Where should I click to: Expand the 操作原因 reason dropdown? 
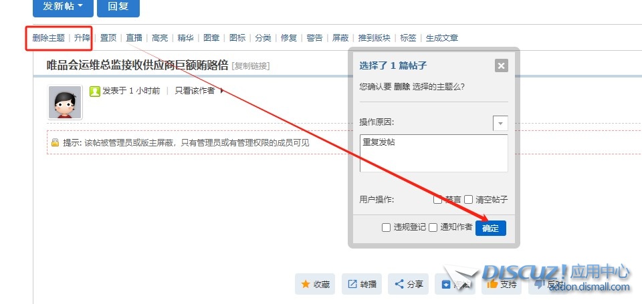500,123
